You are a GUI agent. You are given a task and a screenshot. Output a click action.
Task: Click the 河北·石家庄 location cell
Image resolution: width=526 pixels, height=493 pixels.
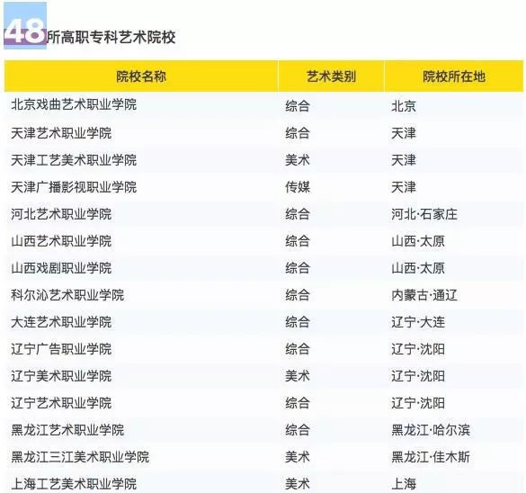pyautogui.click(x=424, y=214)
